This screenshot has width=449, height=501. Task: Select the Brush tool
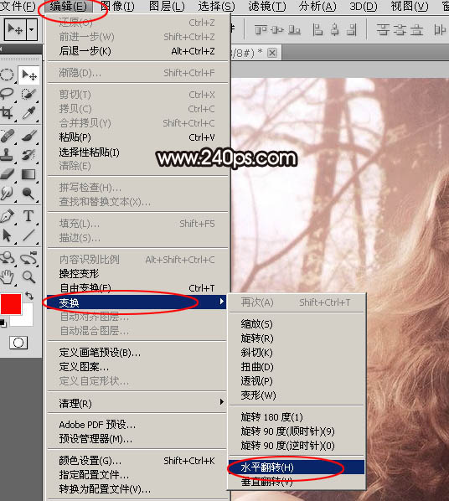29,136
